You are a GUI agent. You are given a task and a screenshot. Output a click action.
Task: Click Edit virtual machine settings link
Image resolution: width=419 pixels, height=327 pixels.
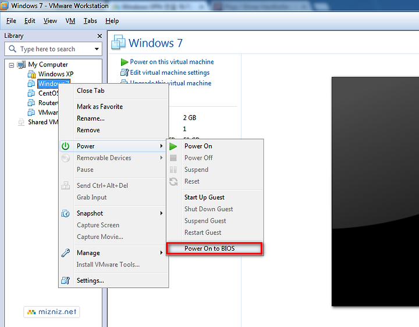(x=170, y=72)
